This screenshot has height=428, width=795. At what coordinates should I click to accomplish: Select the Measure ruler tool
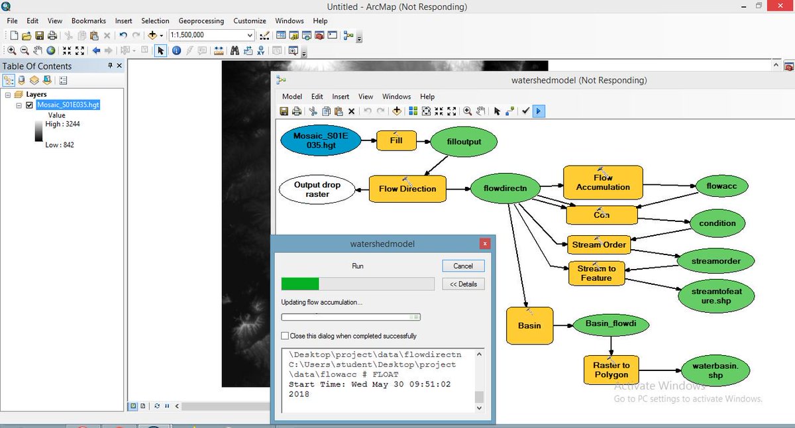[x=219, y=50]
